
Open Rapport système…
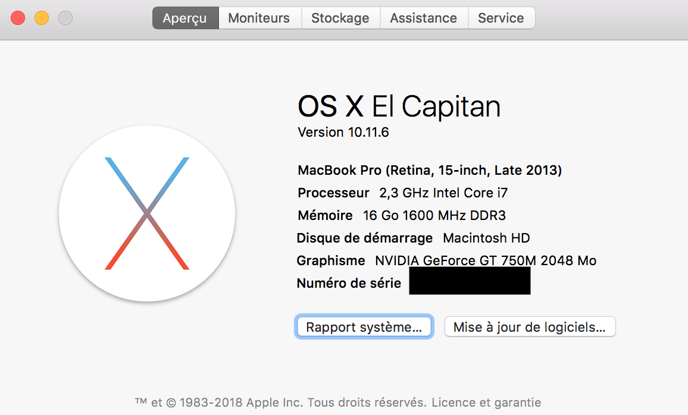[364, 327]
